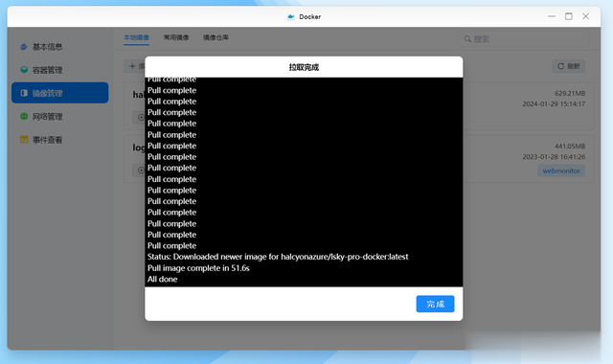Screen dimensions: 613x364
Task: Click the 'Status: Downloaded newer image' line
Action: 278,257
